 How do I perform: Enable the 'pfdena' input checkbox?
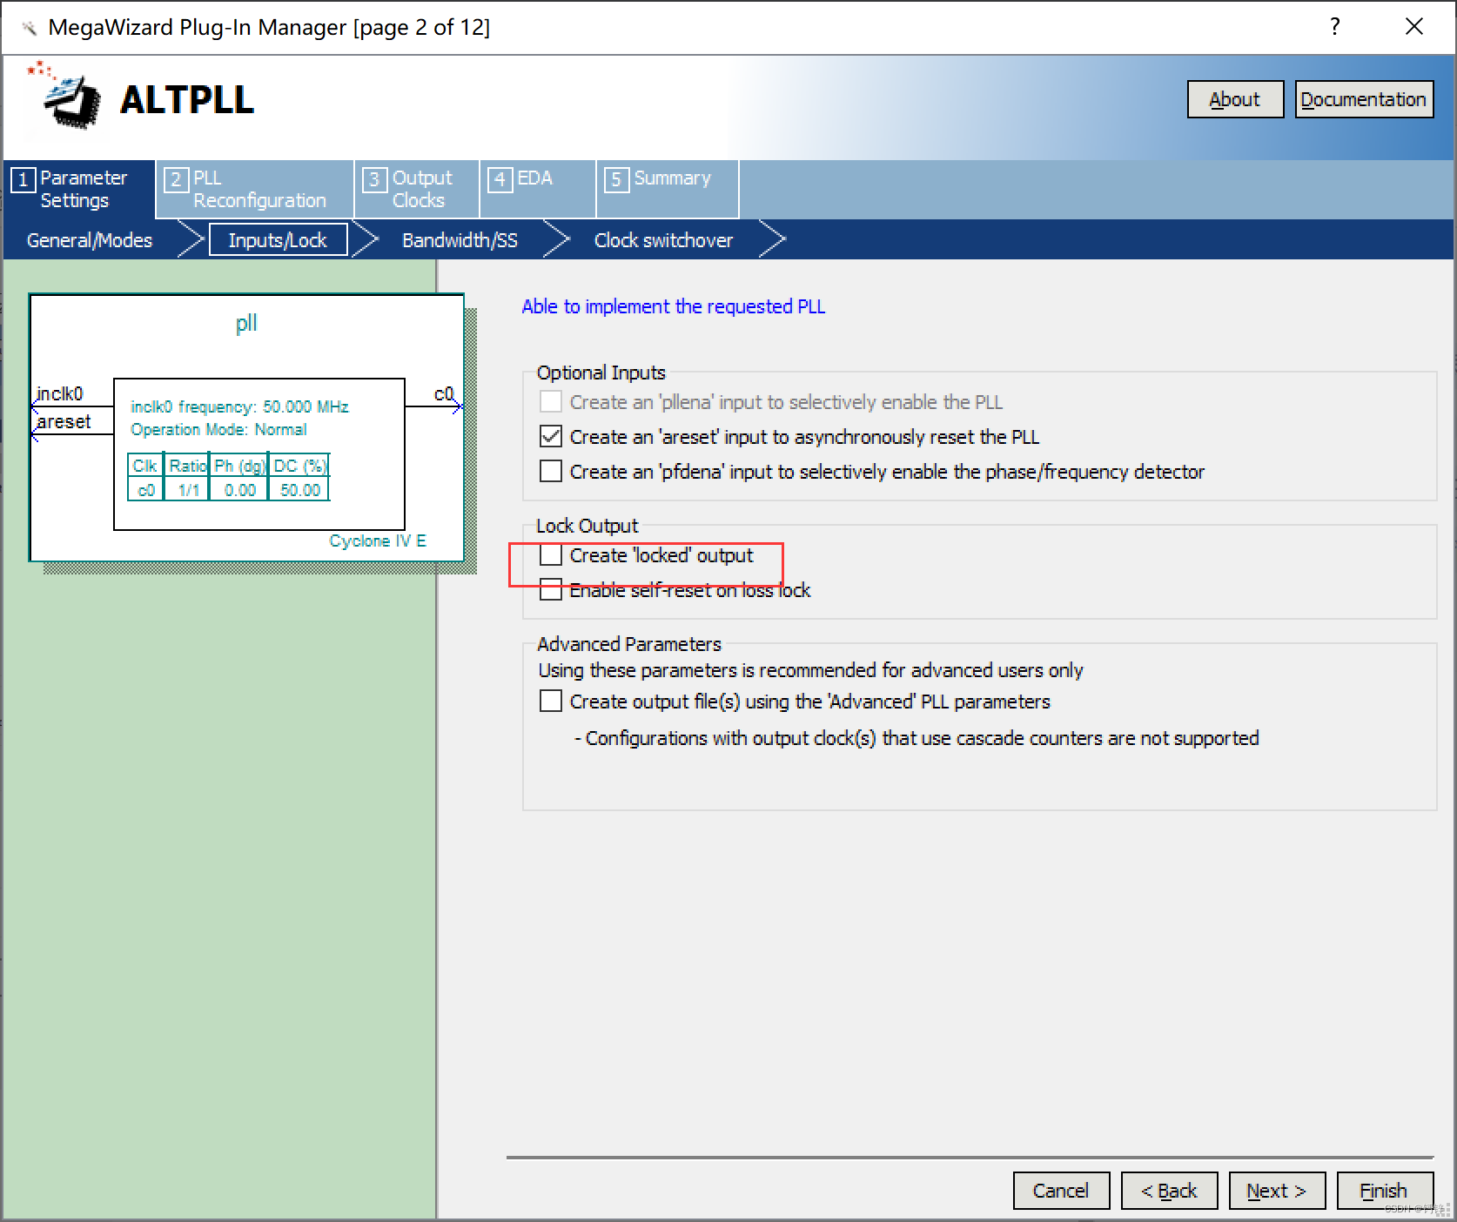coord(550,471)
